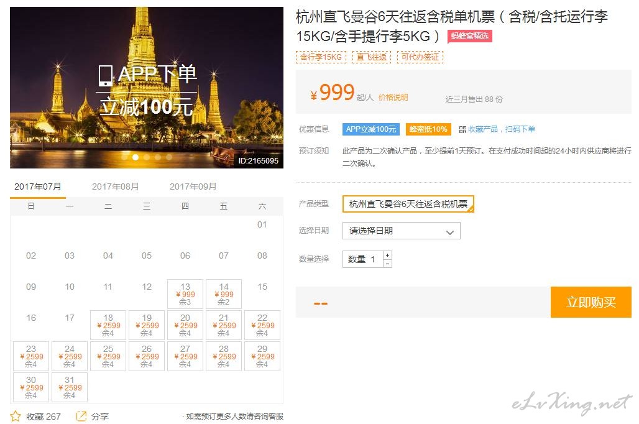Click the active second carousel dot on banner
This screenshot has width=639, height=424.
point(136,157)
